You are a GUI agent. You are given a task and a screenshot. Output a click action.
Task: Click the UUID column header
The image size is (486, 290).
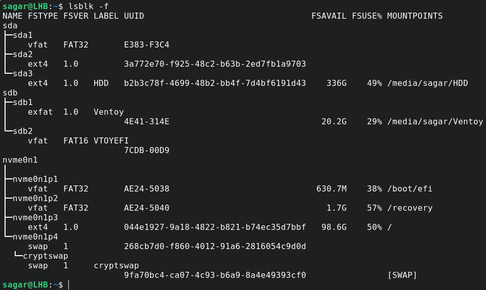(134, 16)
